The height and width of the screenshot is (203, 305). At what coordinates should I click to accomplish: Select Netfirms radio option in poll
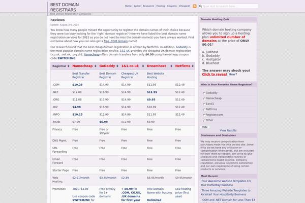coord(204,110)
